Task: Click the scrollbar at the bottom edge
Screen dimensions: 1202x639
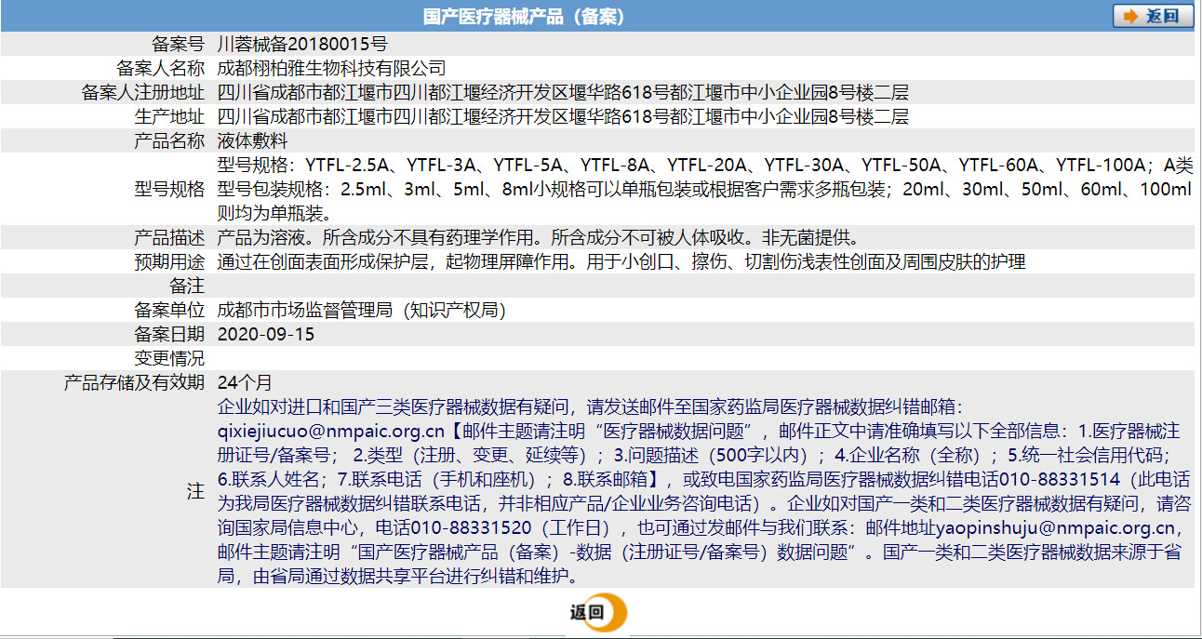Action: 601,635
